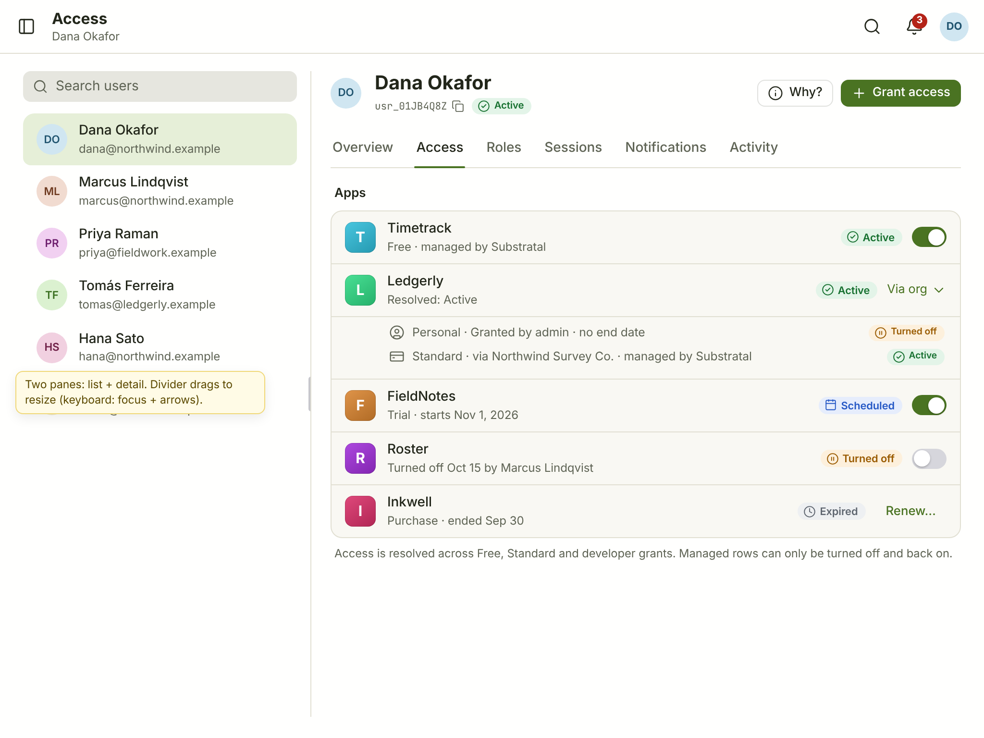The height and width of the screenshot is (738, 984).
Task: Click Hana Sato's HS avatar
Action: point(52,347)
